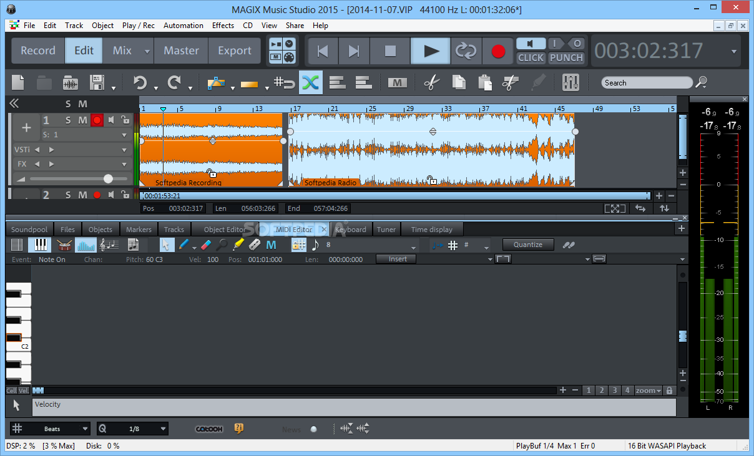Save the project with the floppy disk icon

tap(97, 82)
